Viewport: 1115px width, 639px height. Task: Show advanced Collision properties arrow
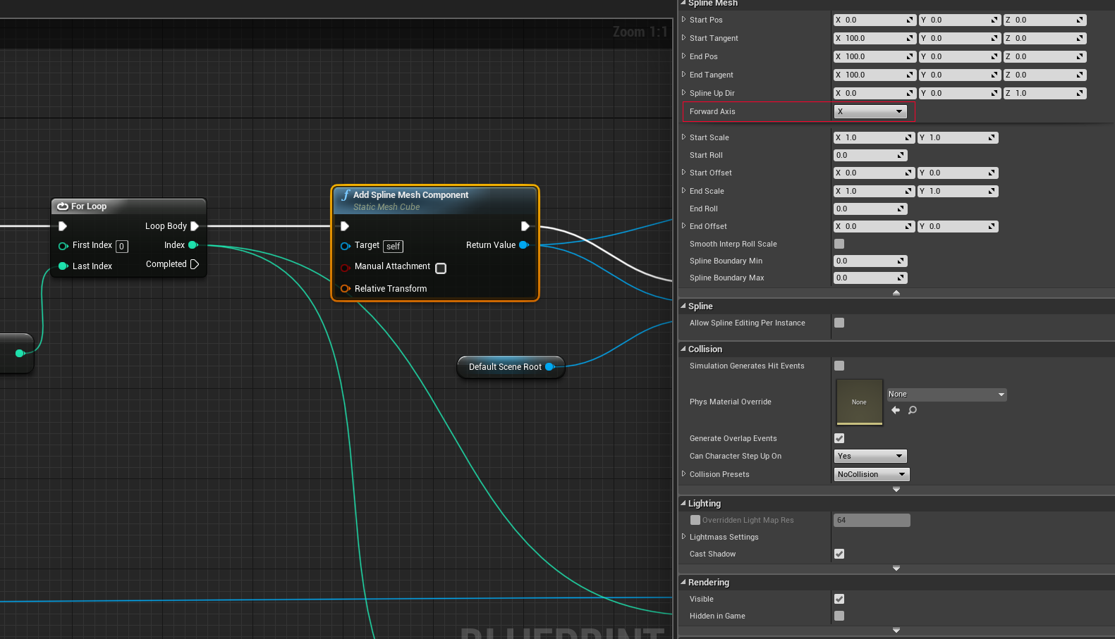896,489
